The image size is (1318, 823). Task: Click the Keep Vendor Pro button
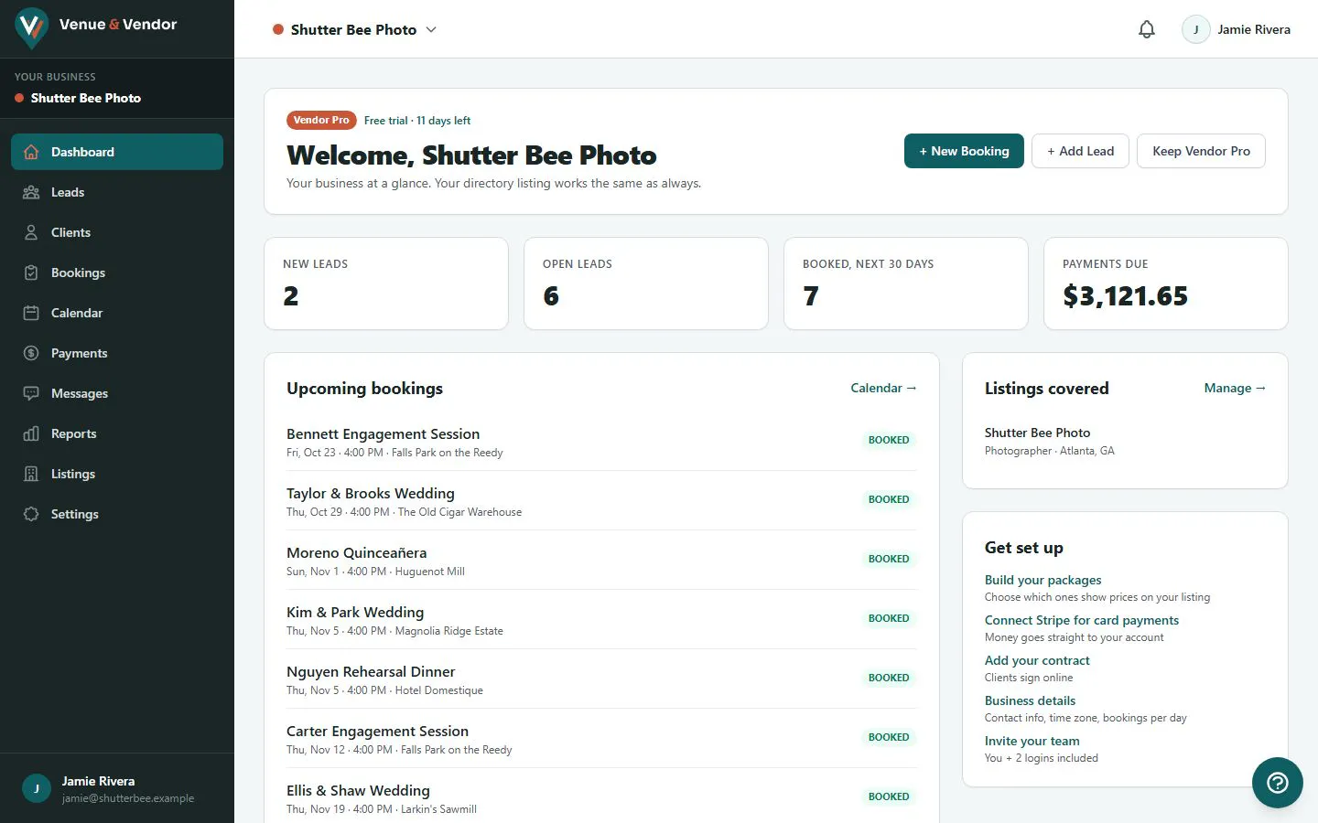point(1201,151)
